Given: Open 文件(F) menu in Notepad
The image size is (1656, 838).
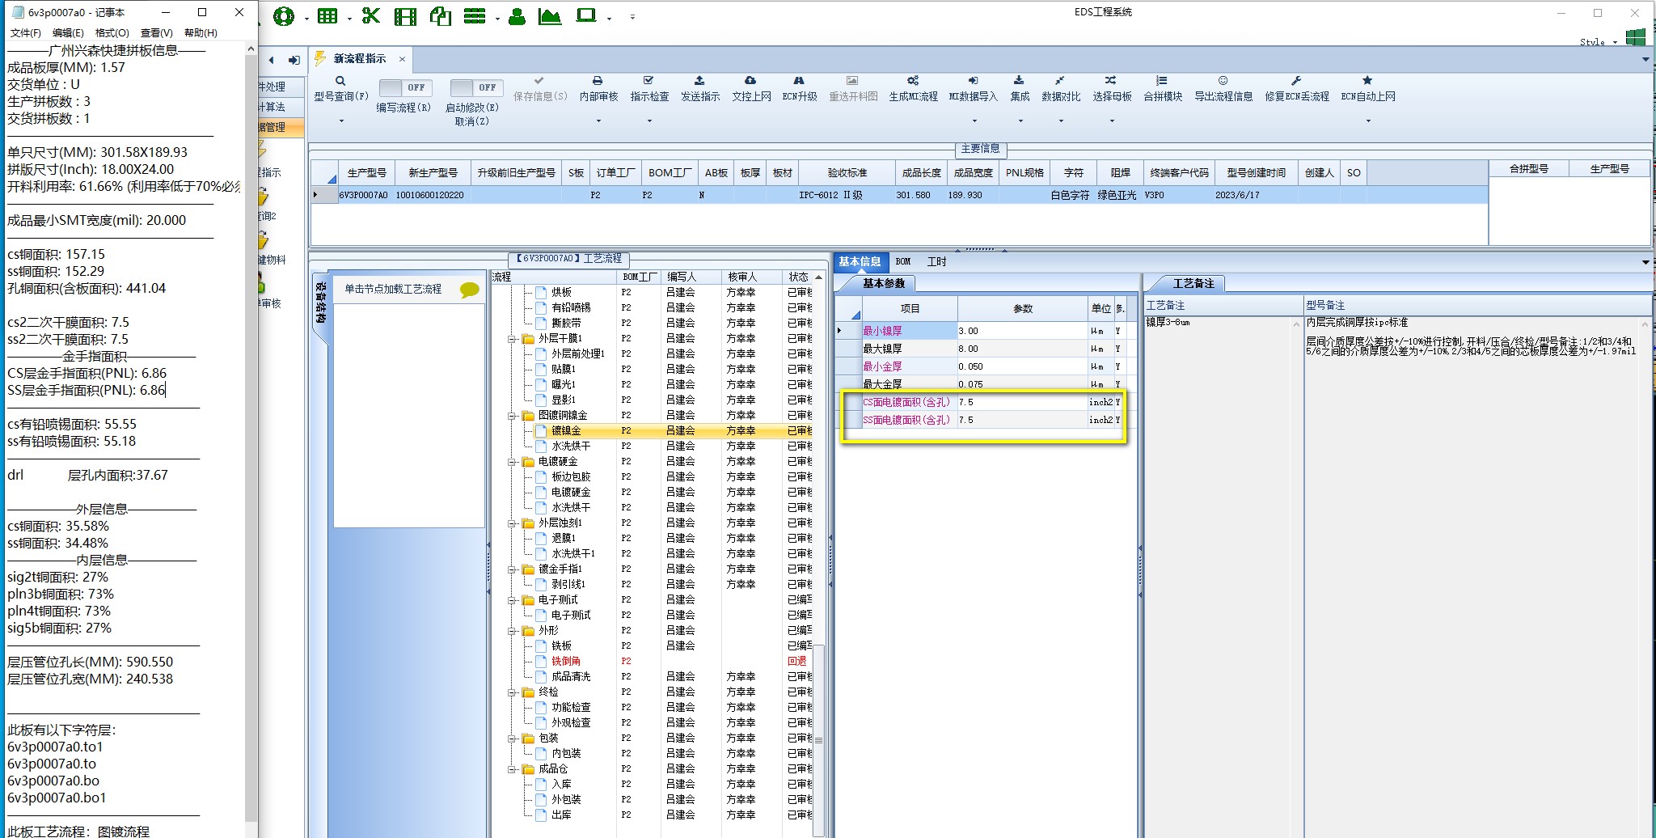Looking at the screenshot, I should point(25,33).
